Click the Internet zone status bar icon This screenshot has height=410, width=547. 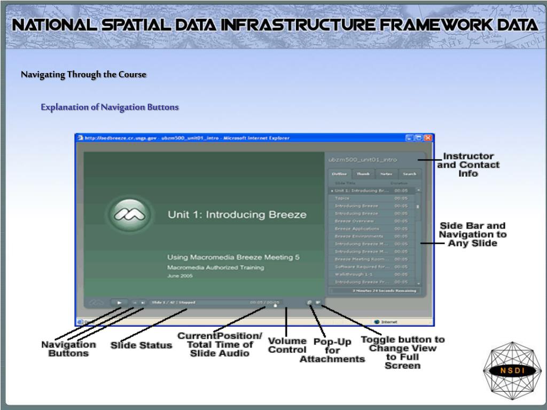(x=377, y=322)
